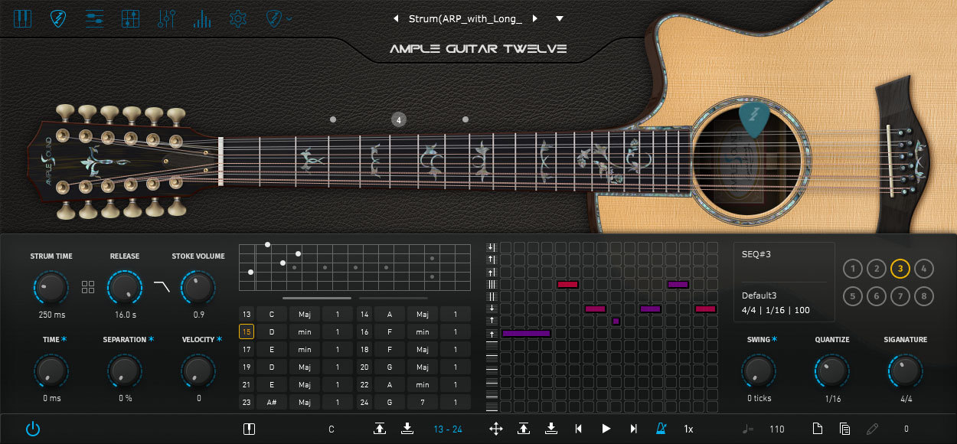Open the Strummer panel pick icon
The image size is (957, 444).
[x=57, y=18]
